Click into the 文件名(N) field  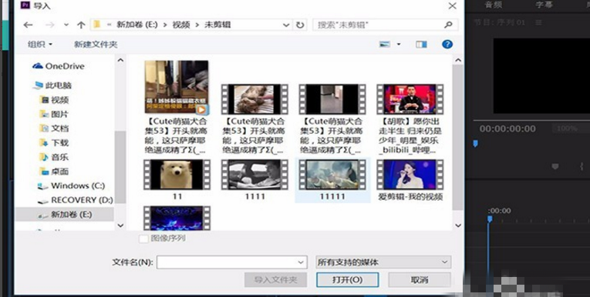(232, 262)
